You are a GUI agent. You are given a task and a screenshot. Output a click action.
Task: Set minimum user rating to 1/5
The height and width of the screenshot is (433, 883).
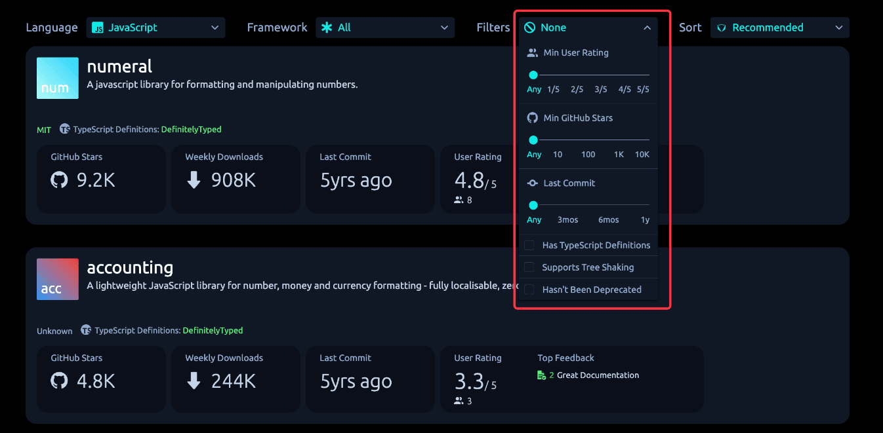(x=553, y=89)
